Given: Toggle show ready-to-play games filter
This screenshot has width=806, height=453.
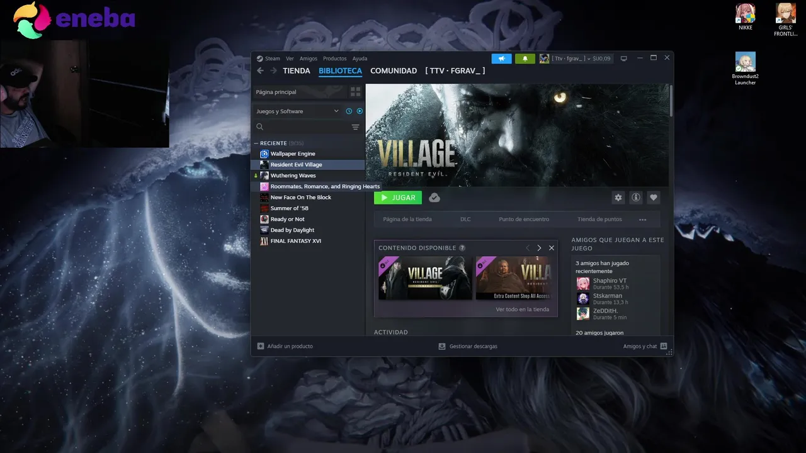Looking at the screenshot, I should point(360,111).
